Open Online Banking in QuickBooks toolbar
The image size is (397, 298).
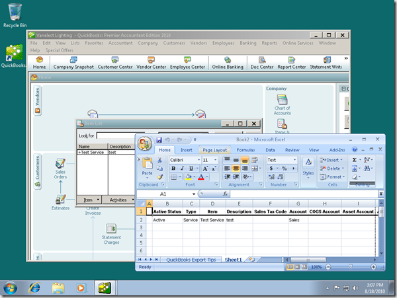tap(228, 63)
